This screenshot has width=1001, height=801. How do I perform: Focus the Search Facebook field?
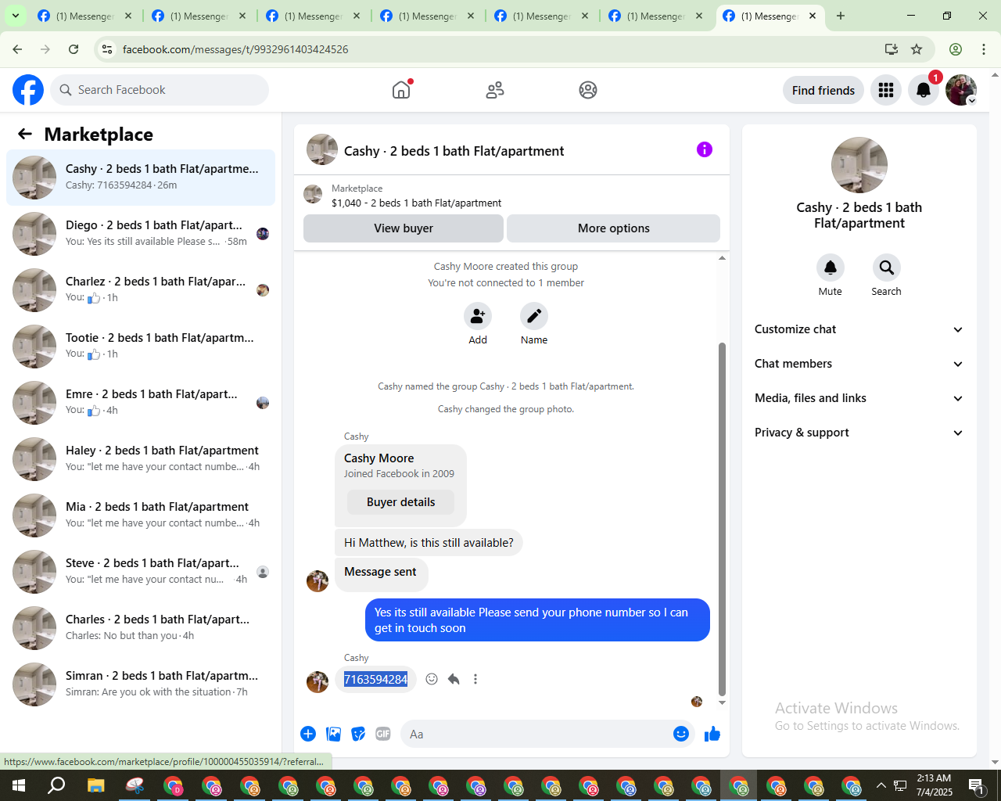tap(160, 90)
